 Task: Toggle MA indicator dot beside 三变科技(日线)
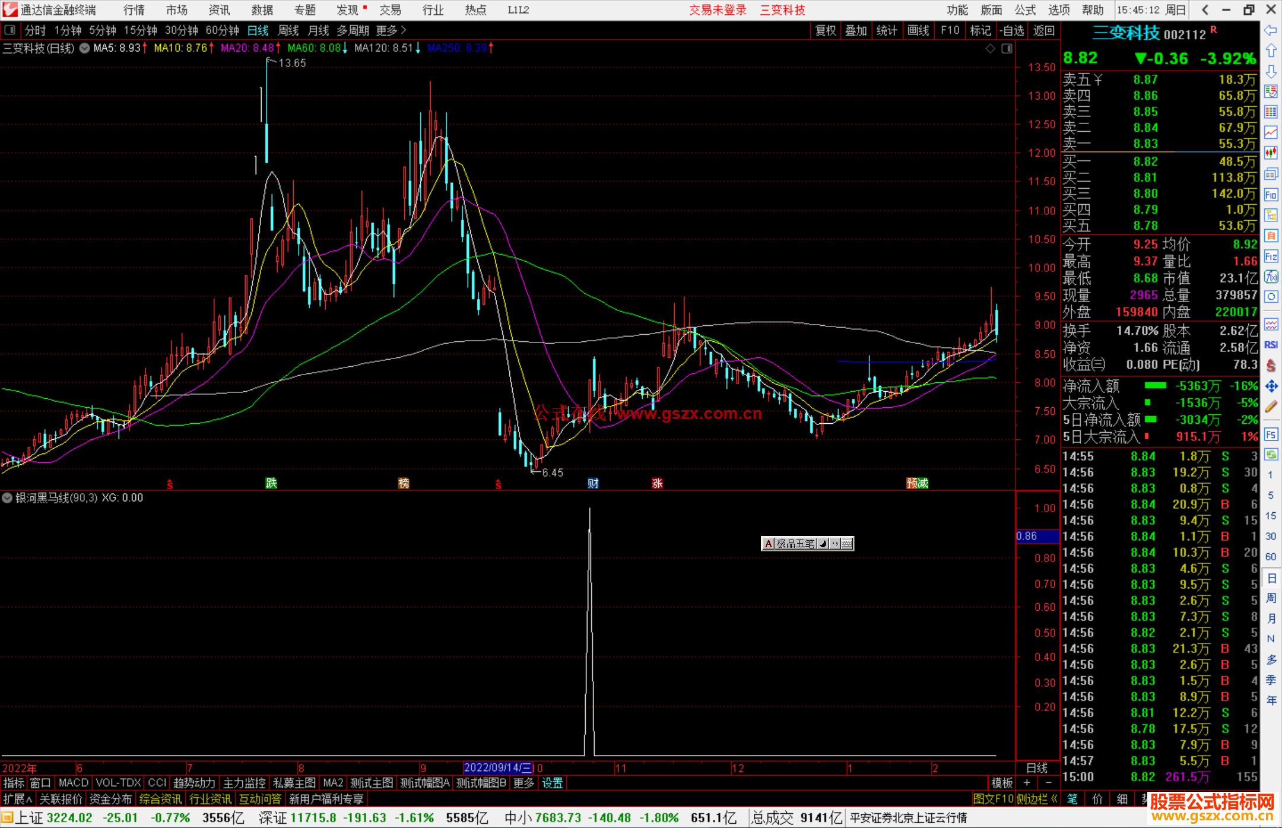click(85, 48)
